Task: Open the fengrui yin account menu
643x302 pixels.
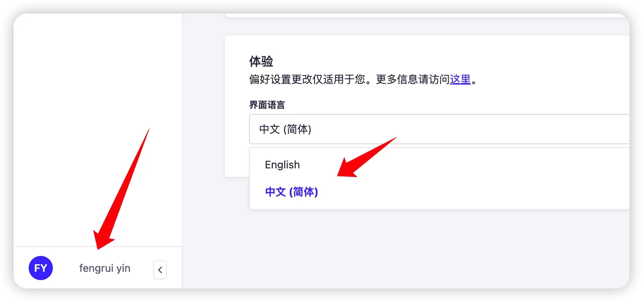Action: 105,268
